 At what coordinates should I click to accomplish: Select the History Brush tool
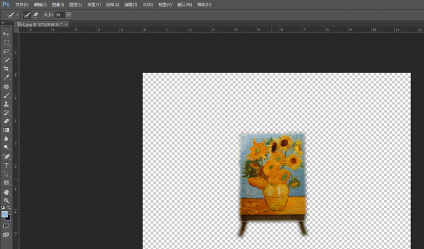7,113
